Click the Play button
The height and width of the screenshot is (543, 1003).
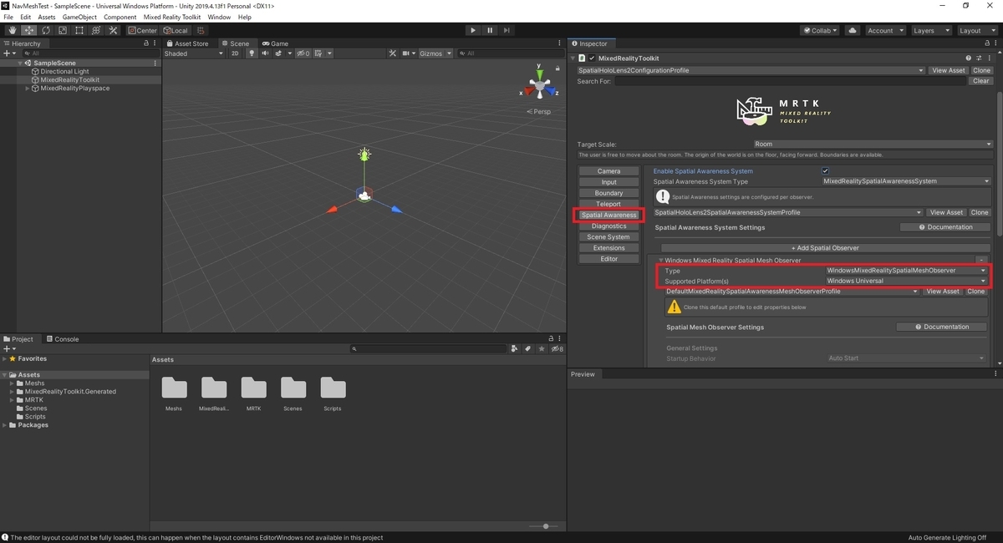[x=473, y=30]
